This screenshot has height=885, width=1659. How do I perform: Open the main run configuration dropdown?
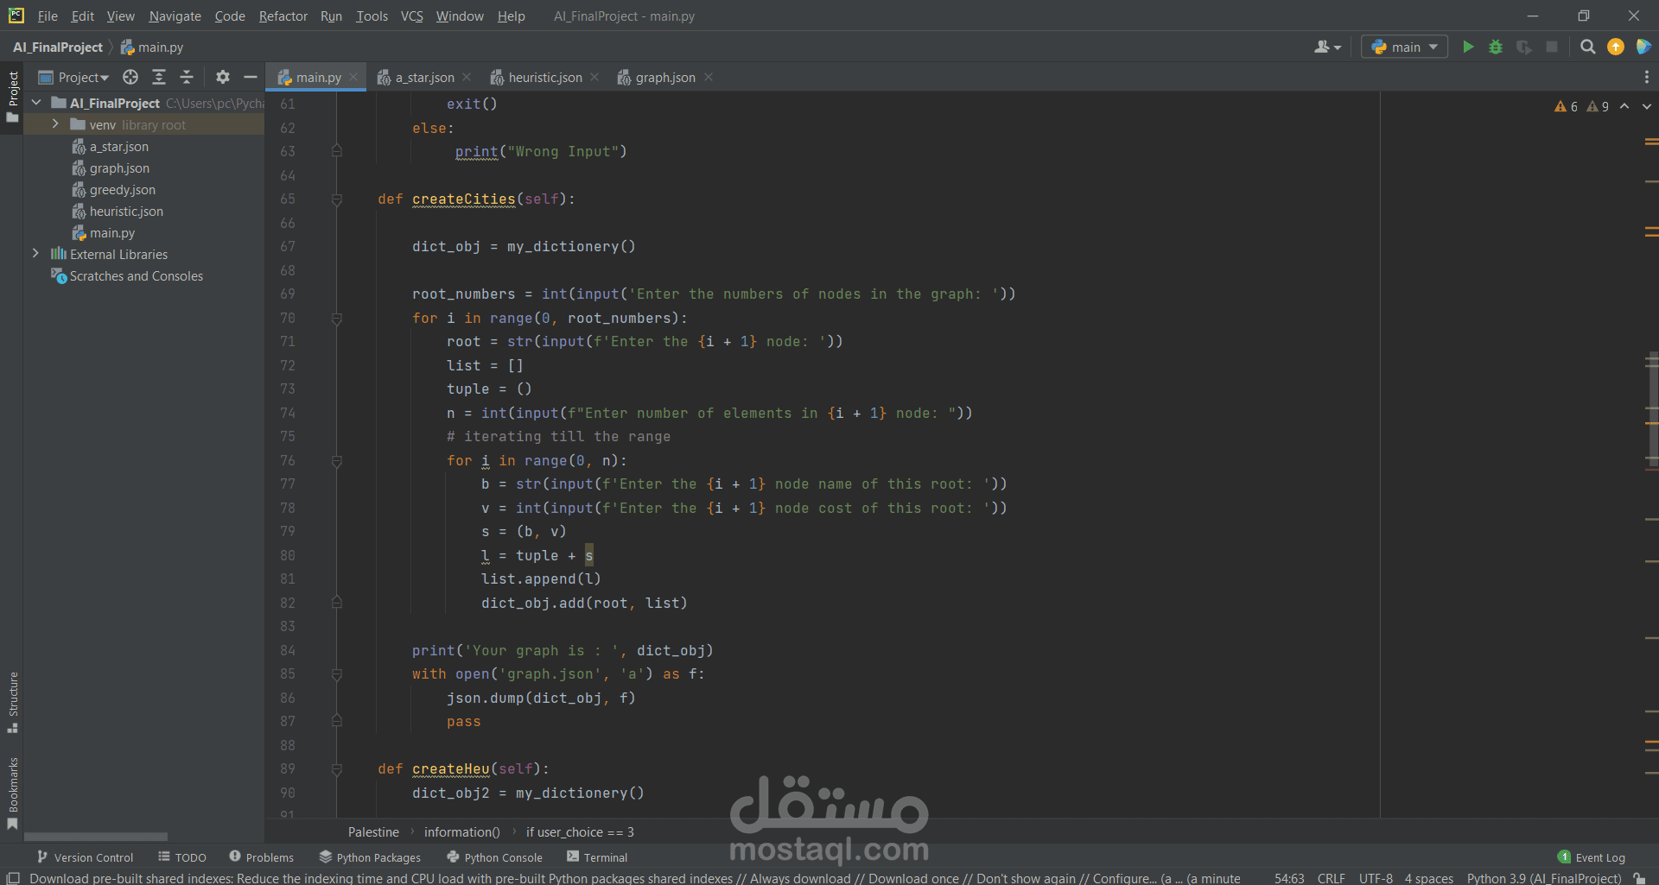(x=1404, y=47)
